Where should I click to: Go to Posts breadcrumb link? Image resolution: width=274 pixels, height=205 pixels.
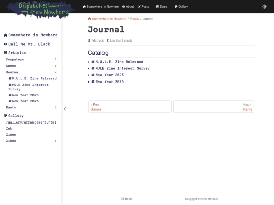click(x=134, y=19)
